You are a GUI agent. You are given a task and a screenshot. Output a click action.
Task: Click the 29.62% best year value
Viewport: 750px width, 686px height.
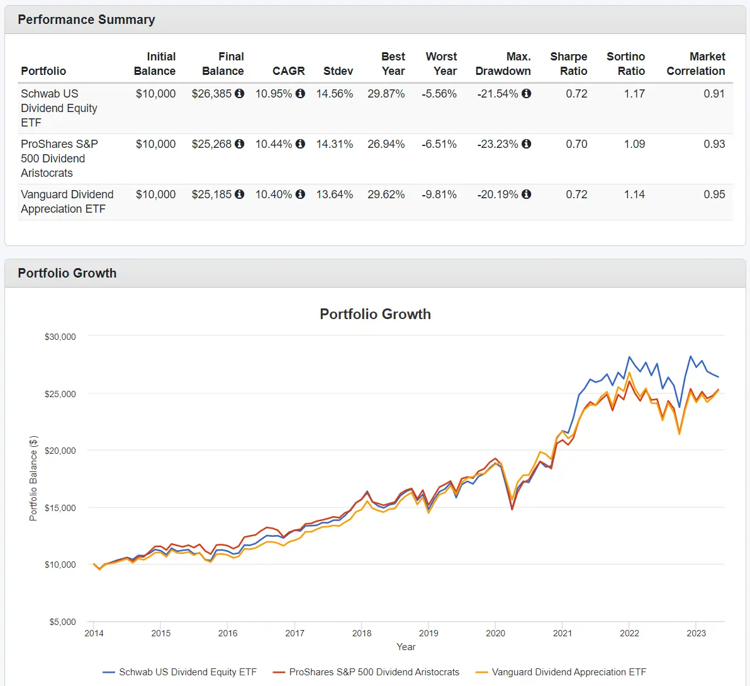pos(386,194)
